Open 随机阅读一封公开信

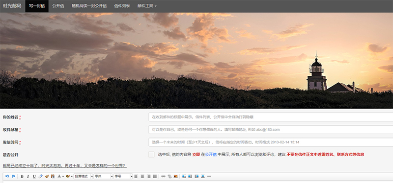89,6
